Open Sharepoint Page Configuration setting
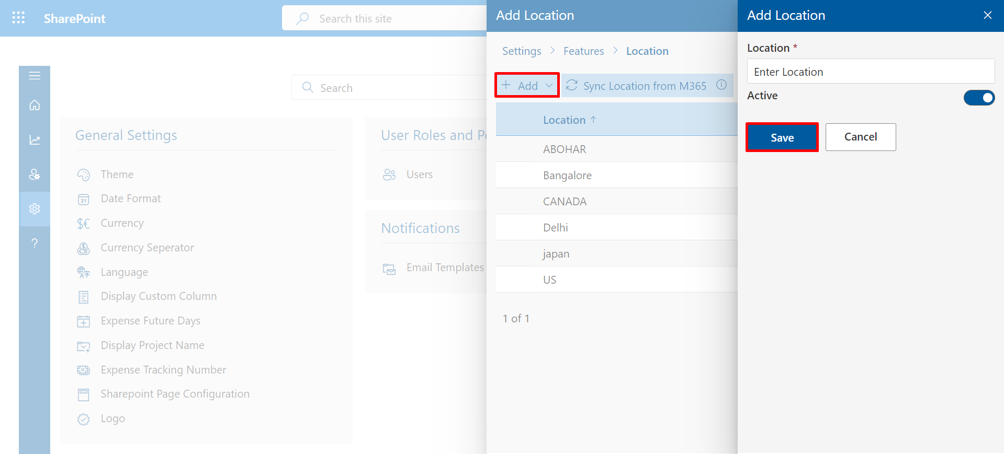 click(175, 394)
